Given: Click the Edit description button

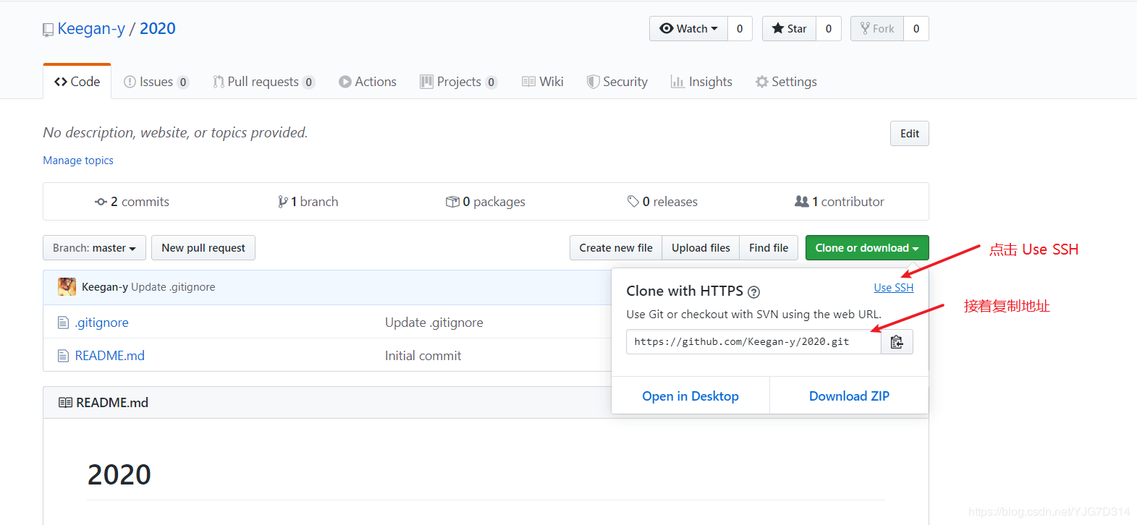Looking at the screenshot, I should [x=909, y=134].
